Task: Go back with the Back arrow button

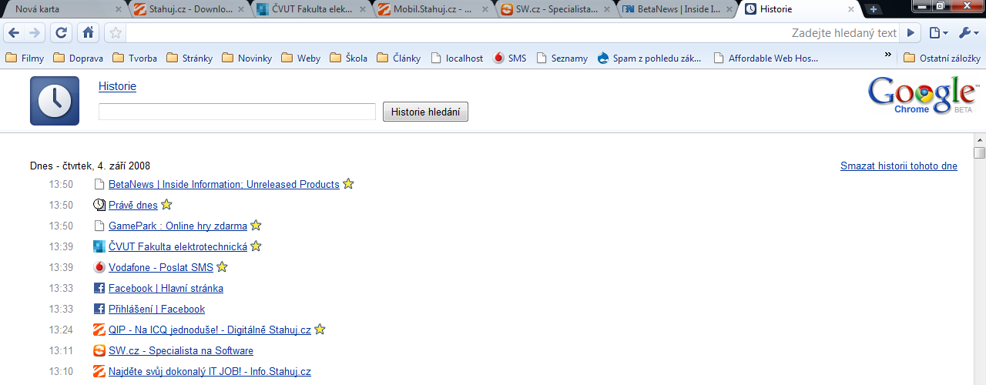Action: tap(14, 33)
